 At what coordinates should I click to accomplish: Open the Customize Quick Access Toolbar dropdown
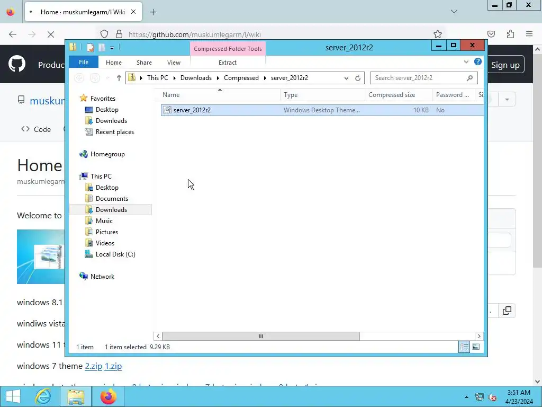112,48
